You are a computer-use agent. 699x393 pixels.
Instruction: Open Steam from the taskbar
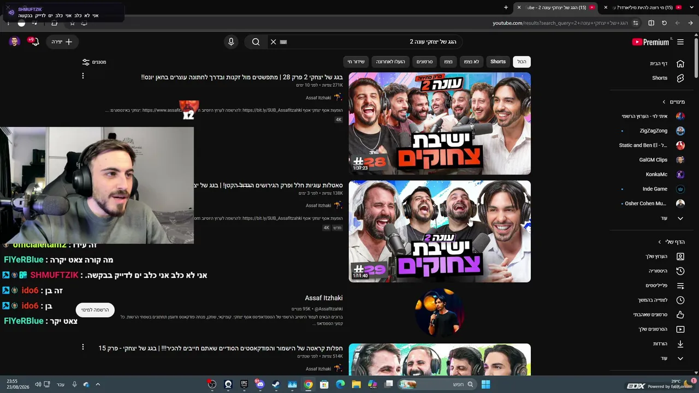pos(276,384)
